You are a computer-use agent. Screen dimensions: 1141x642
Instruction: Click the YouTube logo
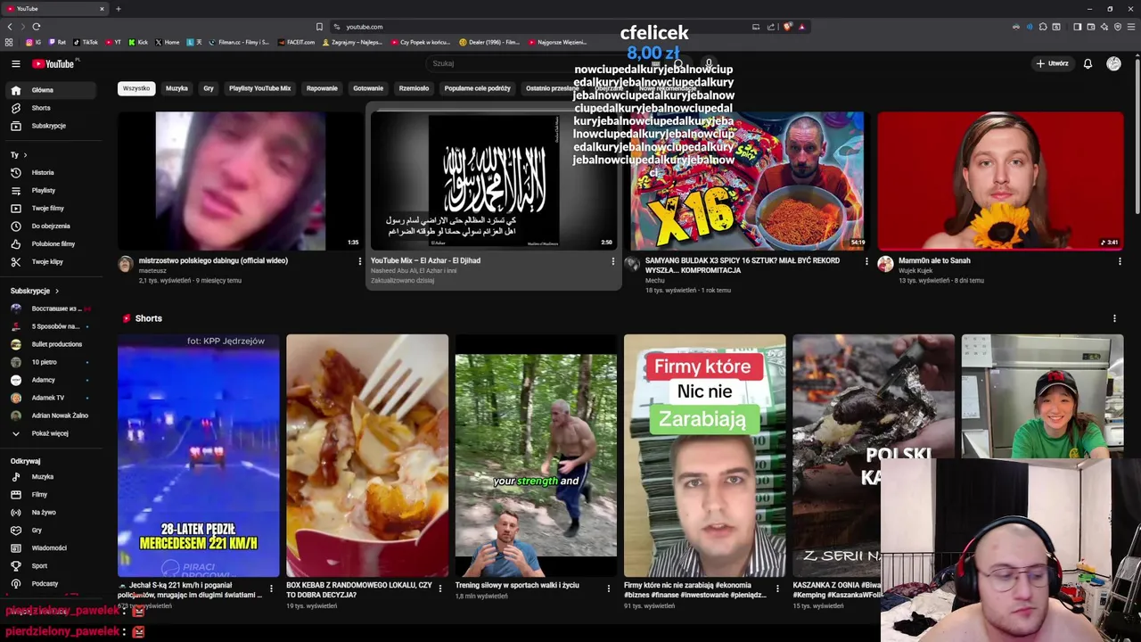click(x=53, y=63)
